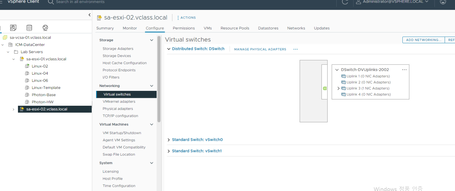Screen dimensions: 455x191
Task: Open the Distributed Switch ellipsis menu
Action: click(295, 49)
